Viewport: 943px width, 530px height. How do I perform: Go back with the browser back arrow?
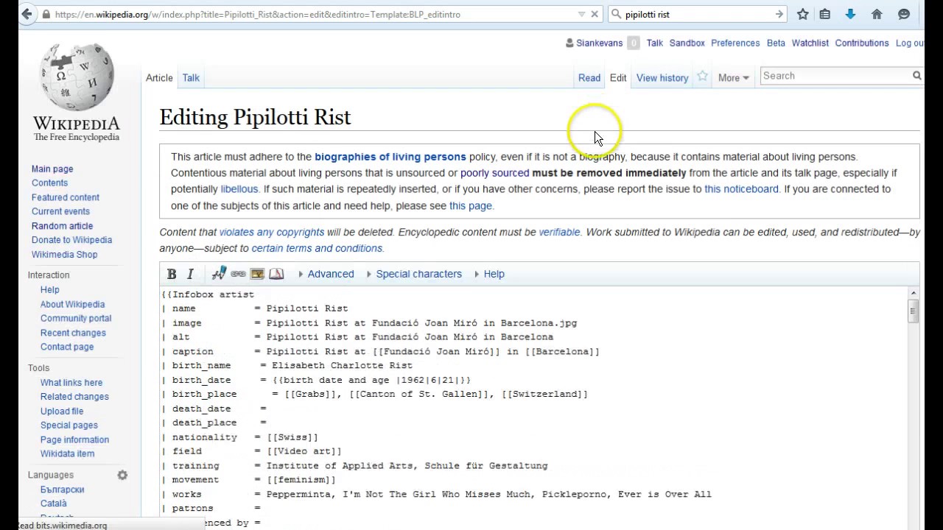27,14
